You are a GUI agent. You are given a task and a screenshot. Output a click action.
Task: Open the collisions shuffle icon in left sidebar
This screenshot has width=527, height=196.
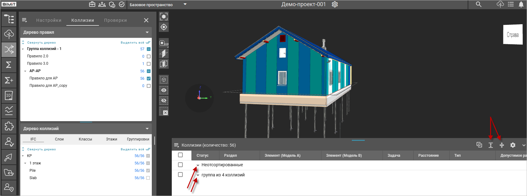pyautogui.click(x=9, y=49)
